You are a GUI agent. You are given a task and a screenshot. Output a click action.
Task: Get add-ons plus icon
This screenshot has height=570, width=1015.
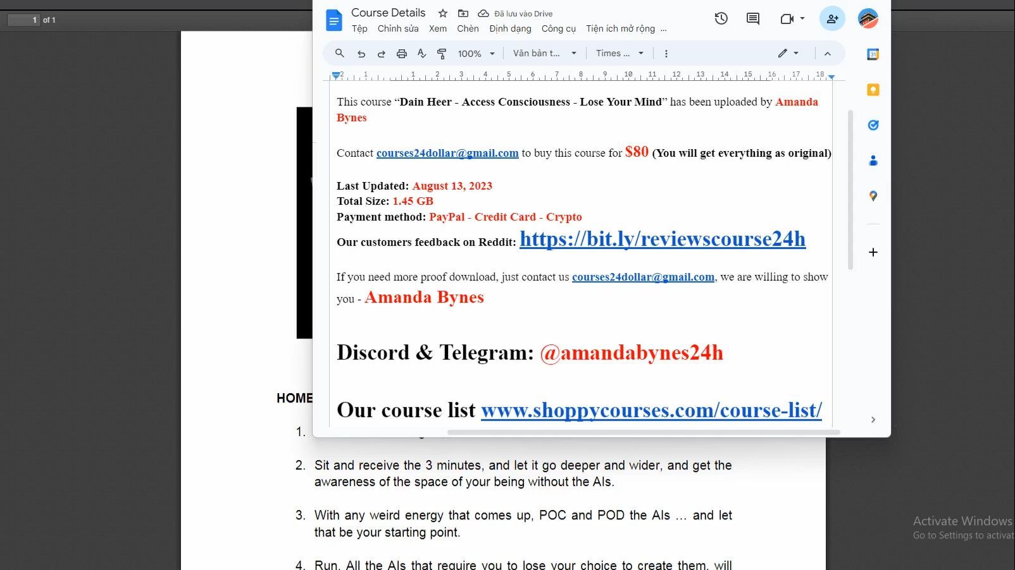pos(873,252)
